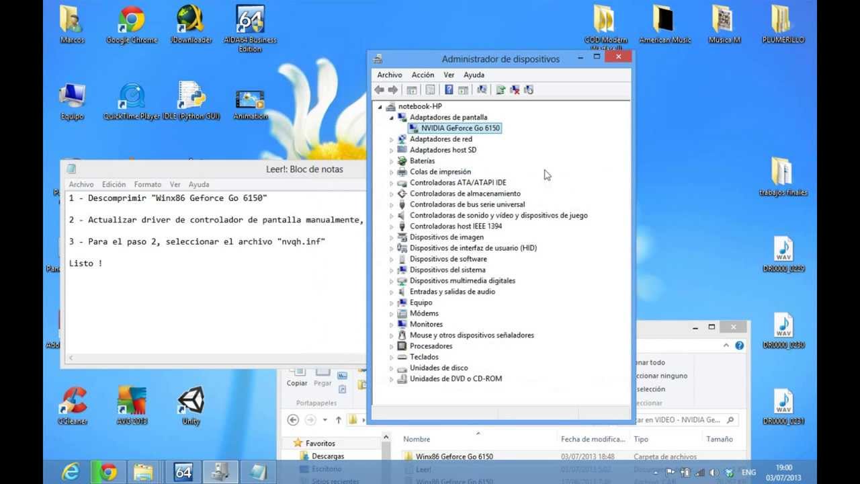Open Edición menu in Notepad
The width and height of the screenshot is (860, 484).
[x=114, y=184]
